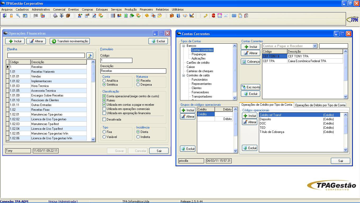Collapse the 'Controles de saldo' tree node
The width and height of the screenshot is (360, 203).
point(183,76)
